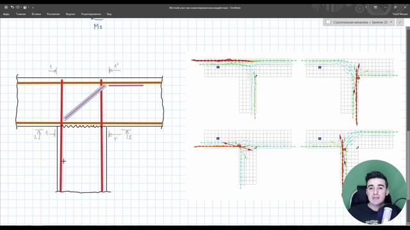Switch to the Вид ribbon tab
Screen dimensions: 410x230
[x=109, y=14]
